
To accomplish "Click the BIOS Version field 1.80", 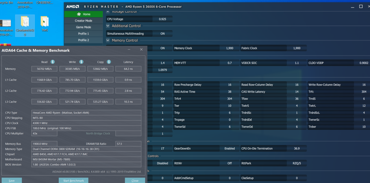I will 86,165.
